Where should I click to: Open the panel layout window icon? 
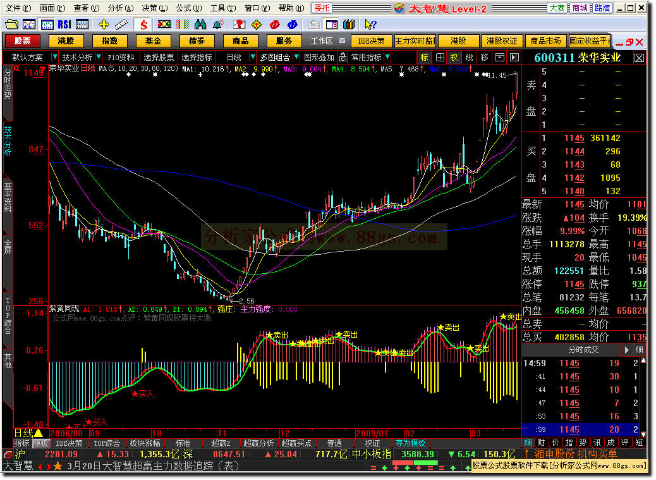point(332,24)
